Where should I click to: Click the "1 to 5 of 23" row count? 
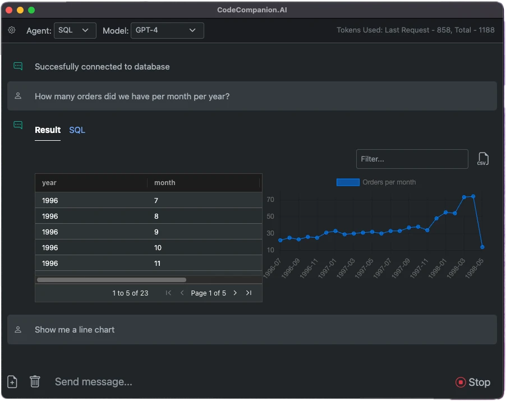point(130,293)
